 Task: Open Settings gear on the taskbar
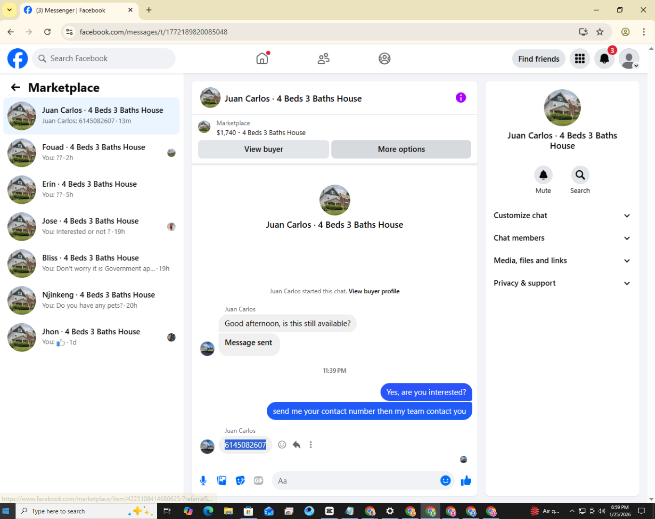[390, 511]
